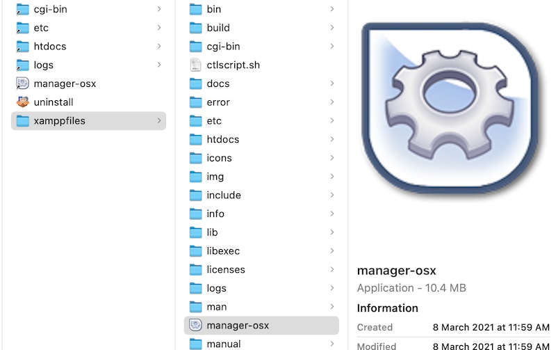Image resolution: width=556 pixels, height=350 pixels.
Task: Click the icons folder icon
Action: [196, 158]
